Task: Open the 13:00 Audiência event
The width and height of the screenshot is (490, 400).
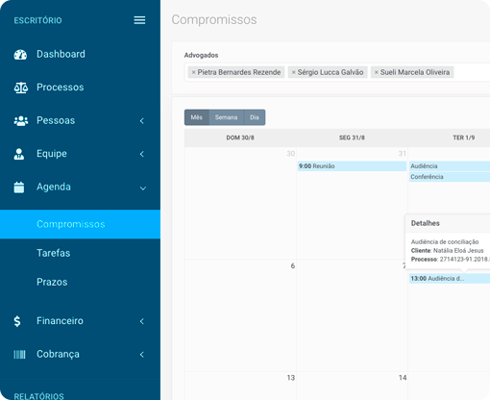Action: (x=450, y=279)
